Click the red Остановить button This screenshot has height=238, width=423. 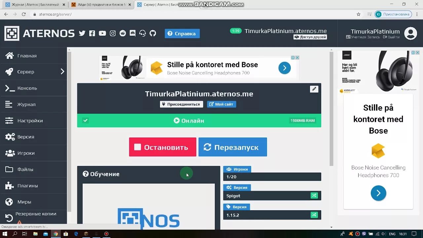point(163,147)
